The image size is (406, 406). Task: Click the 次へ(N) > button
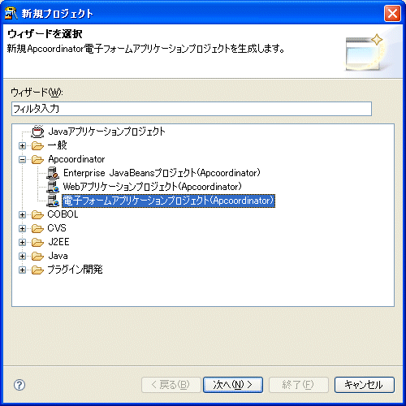coord(233,385)
